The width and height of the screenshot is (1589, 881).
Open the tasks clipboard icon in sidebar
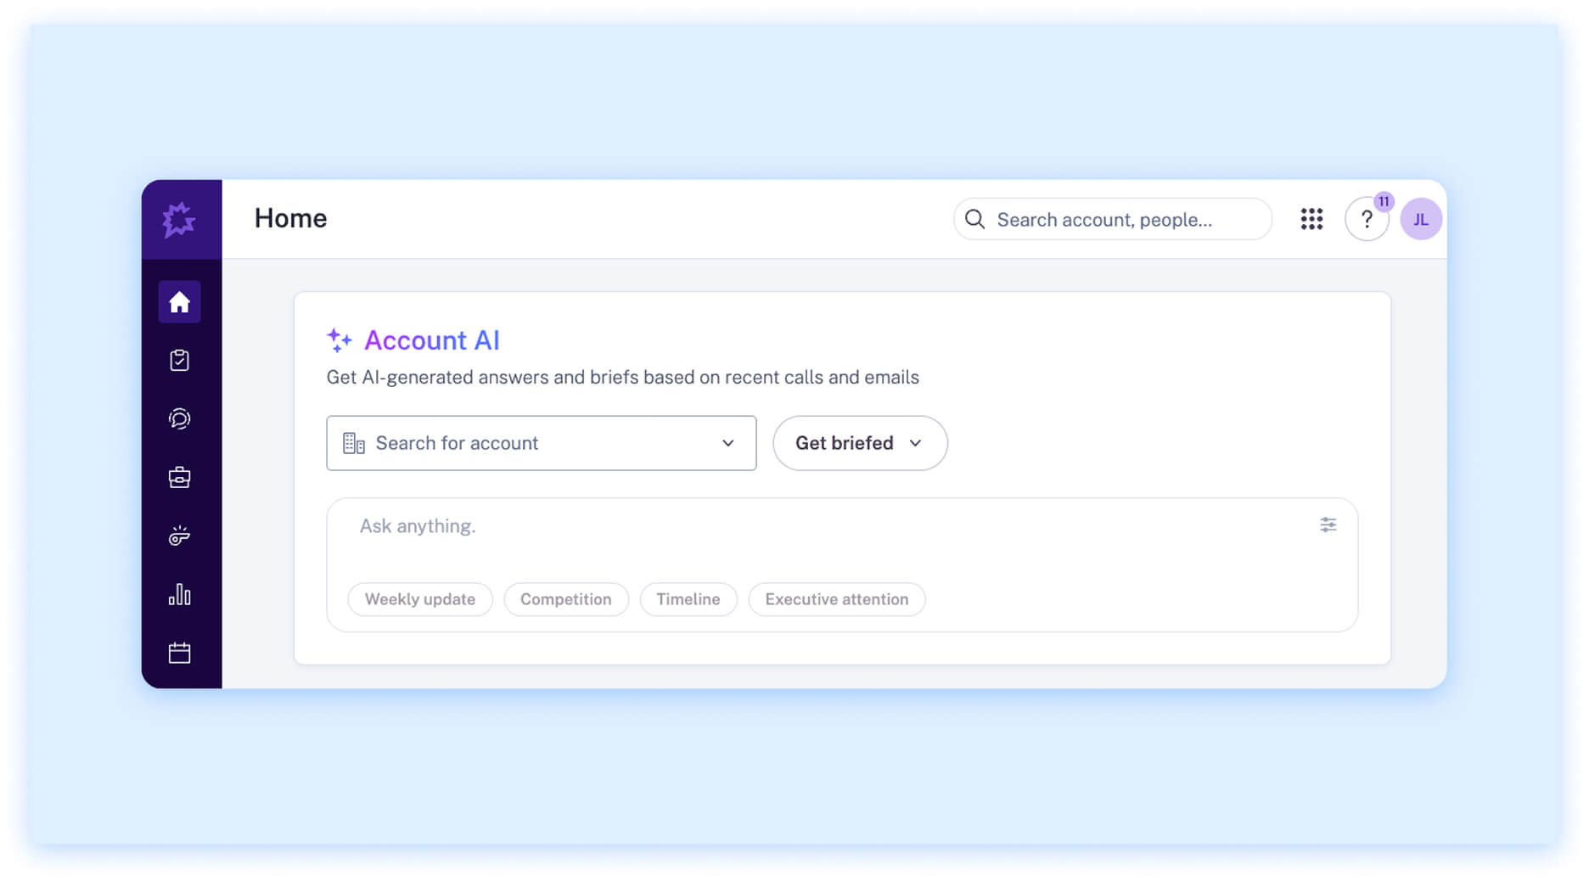point(179,360)
